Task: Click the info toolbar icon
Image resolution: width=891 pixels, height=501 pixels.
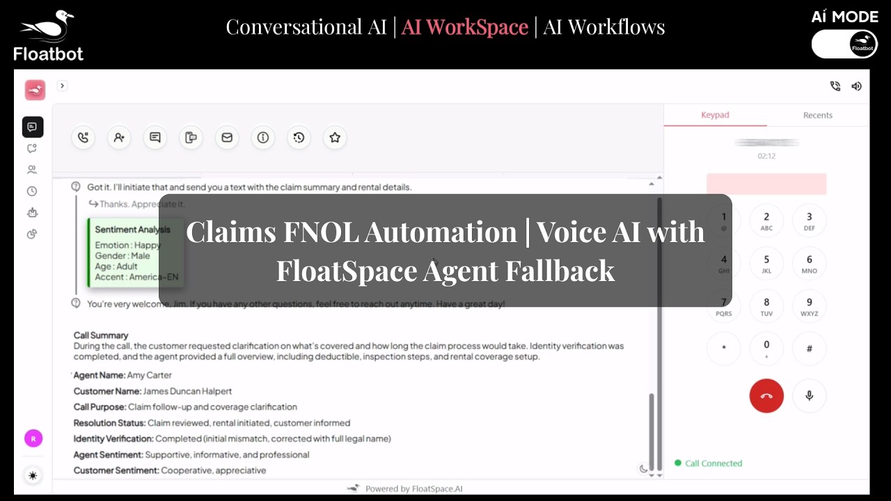Action: point(263,138)
